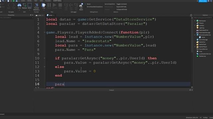Start the game with the Play icon
Screen dimensions: 213x119
(44, 5)
